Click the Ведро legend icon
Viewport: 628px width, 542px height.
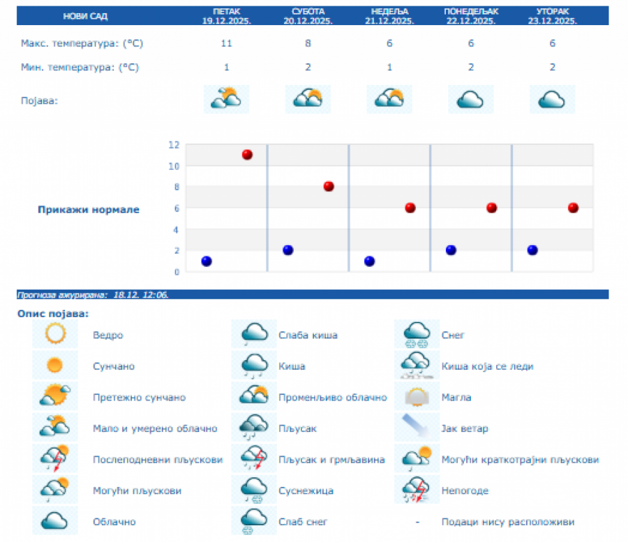point(55,335)
